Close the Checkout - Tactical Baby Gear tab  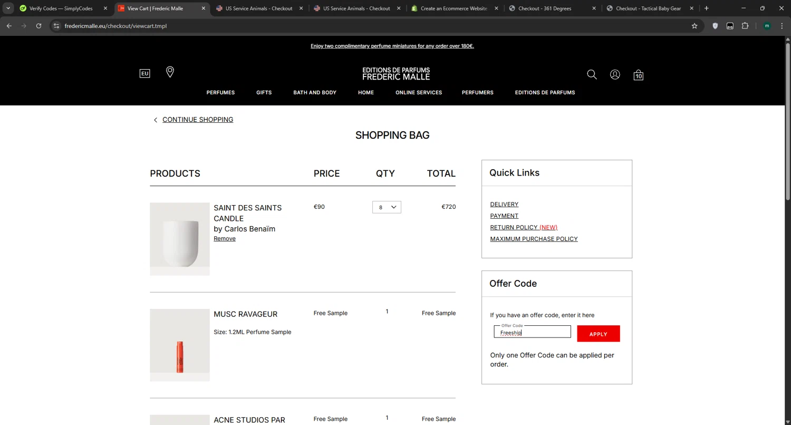click(692, 8)
